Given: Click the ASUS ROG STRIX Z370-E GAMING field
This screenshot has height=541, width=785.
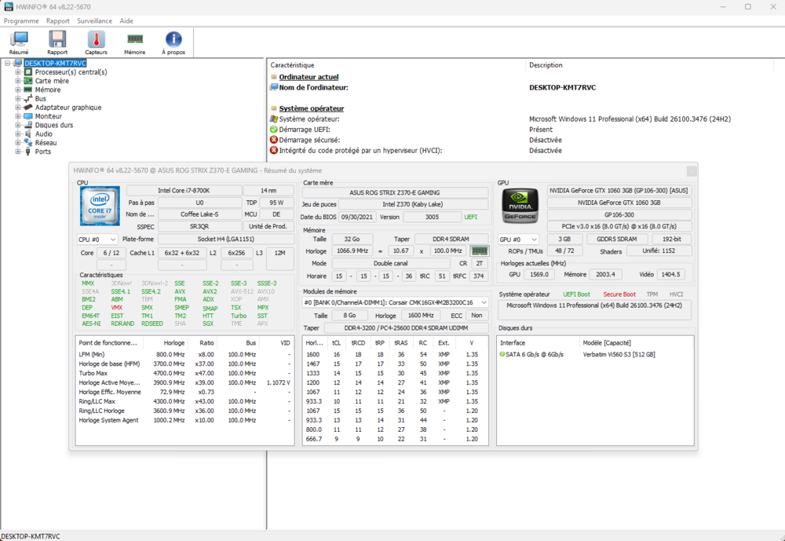Looking at the screenshot, I should pos(395,192).
